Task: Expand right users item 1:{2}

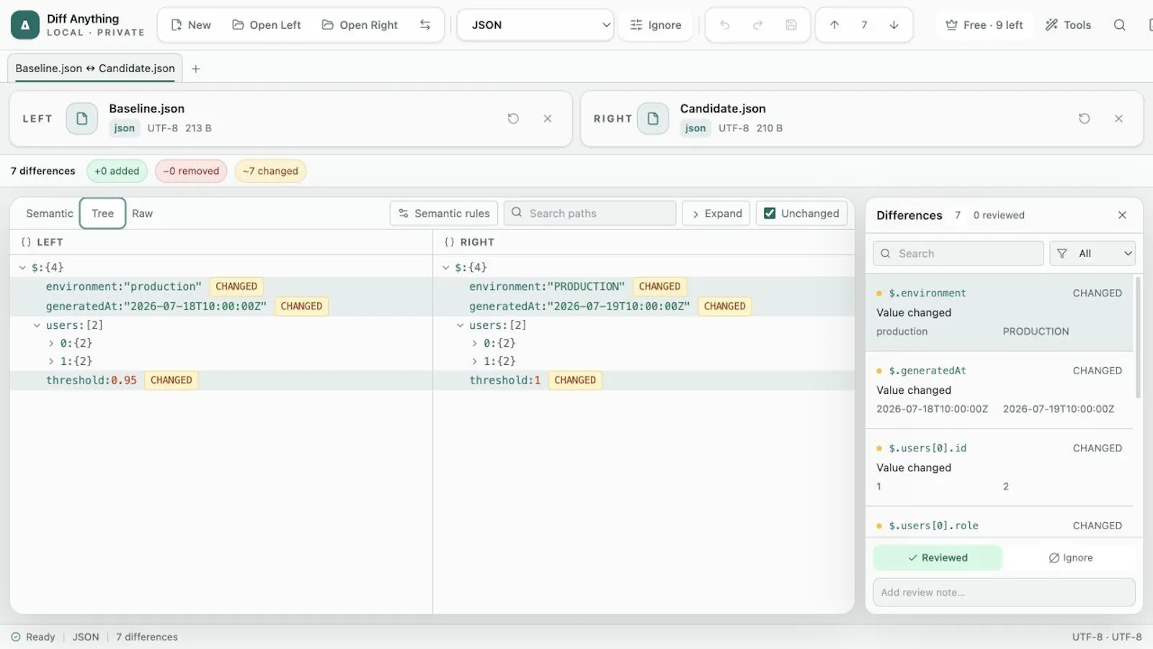Action: (x=475, y=361)
